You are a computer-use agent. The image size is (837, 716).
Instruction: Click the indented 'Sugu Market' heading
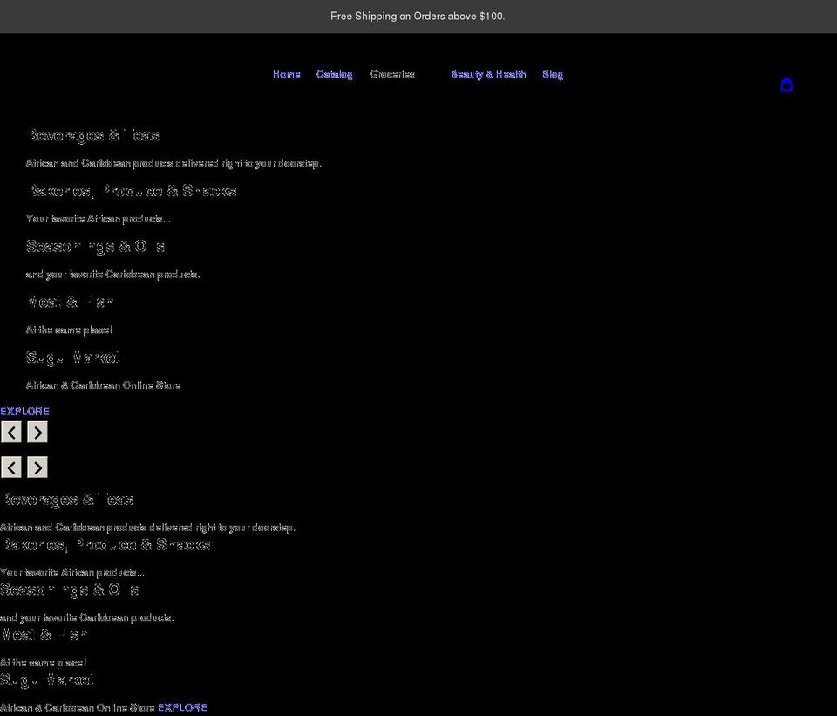(x=73, y=358)
